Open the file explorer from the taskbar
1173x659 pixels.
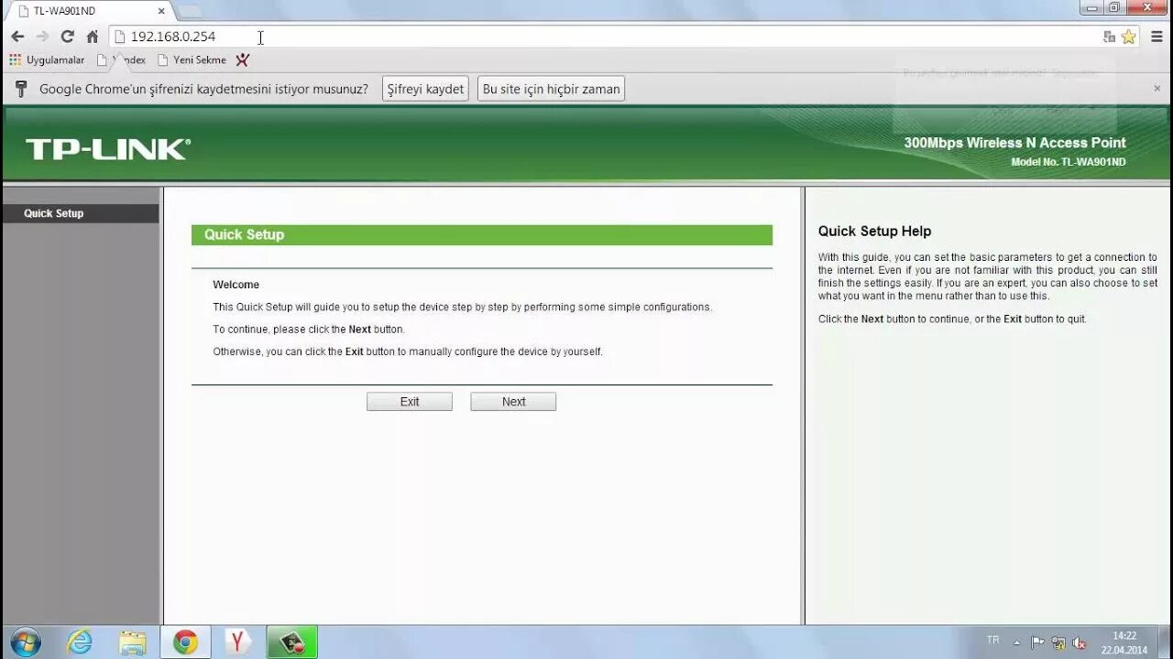pos(133,642)
